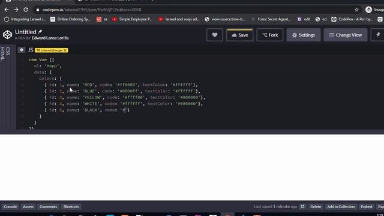The image size is (384, 216).
Task: Love this pen with the heart button
Action: coord(215,35)
